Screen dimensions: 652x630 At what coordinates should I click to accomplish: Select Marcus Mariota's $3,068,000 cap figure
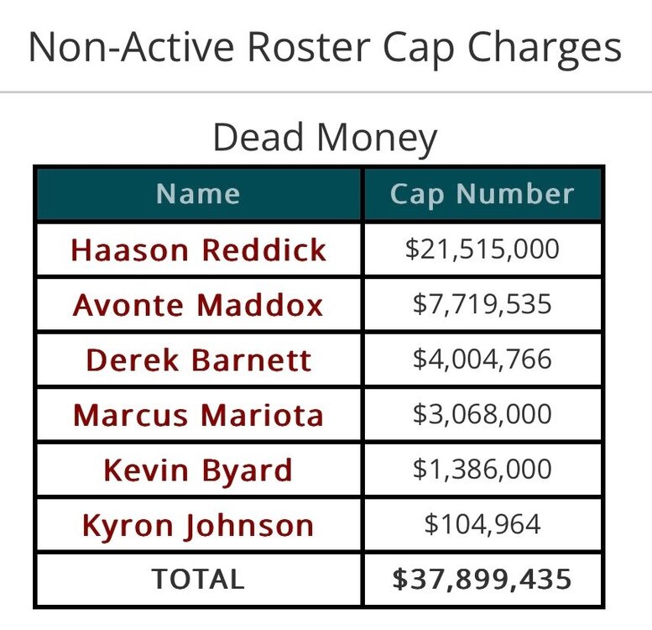[x=482, y=414]
